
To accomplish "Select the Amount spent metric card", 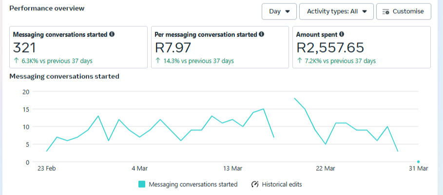I will click(361, 47).
